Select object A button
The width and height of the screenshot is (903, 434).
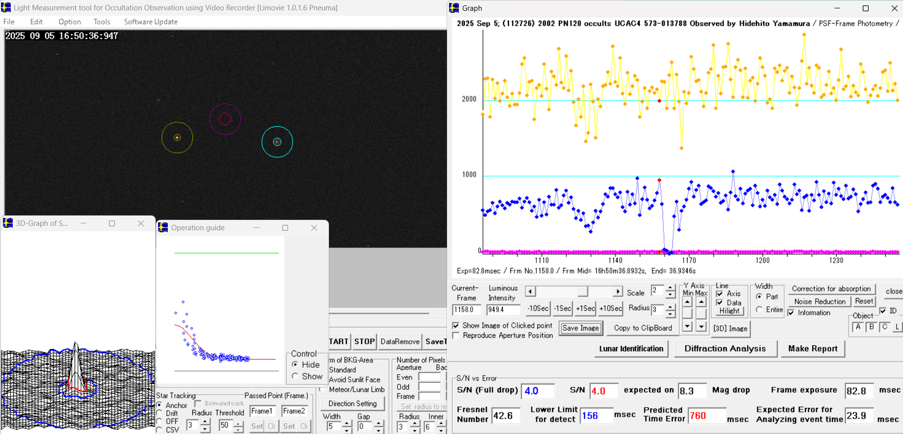[858, 327]
